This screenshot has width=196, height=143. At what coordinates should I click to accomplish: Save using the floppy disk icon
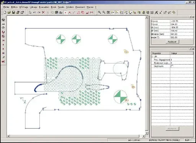(x=13, y=12)
